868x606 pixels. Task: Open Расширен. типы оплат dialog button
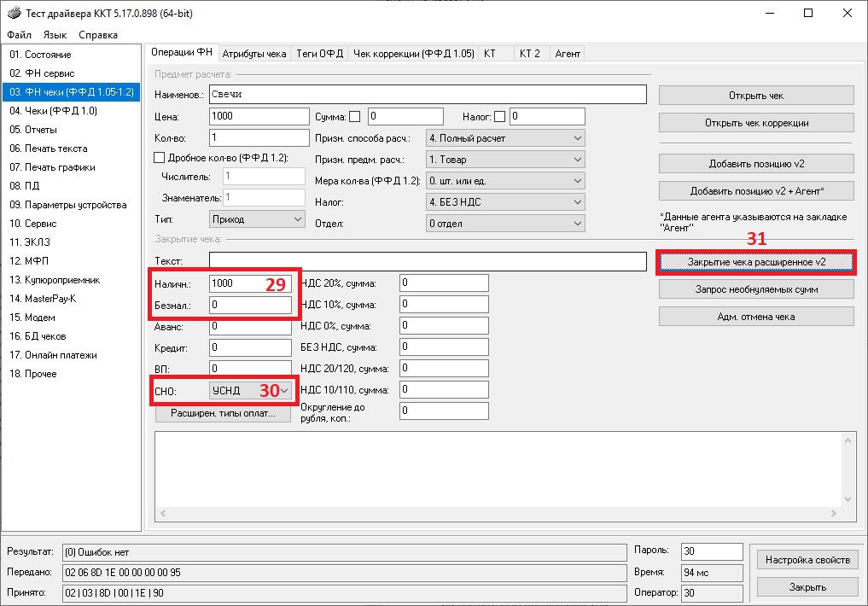(x=223, y=413)
